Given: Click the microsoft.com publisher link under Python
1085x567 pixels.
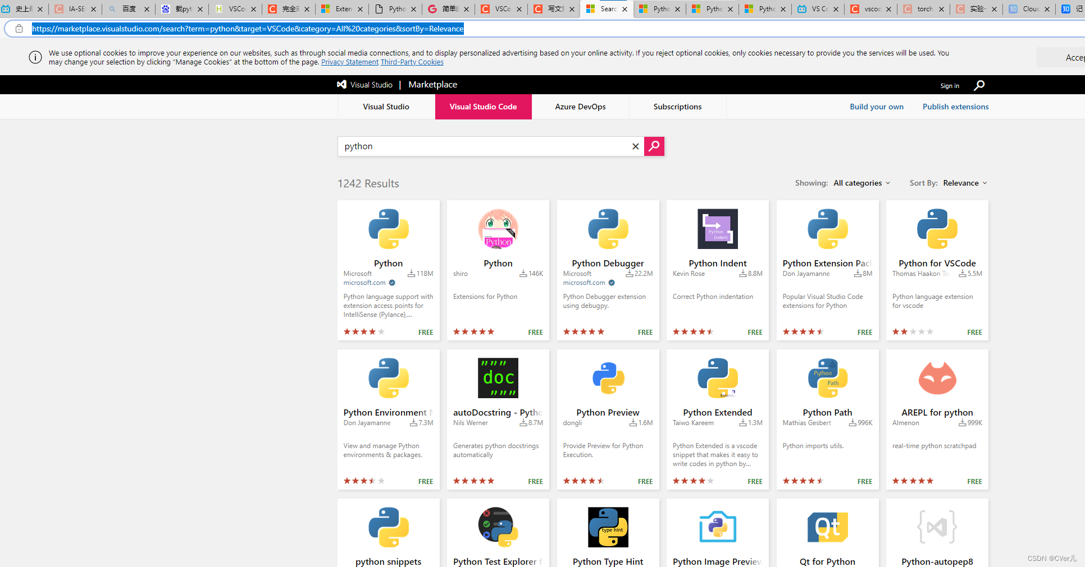Looking at the screenshot, I should pyautogui.click(x=364, y=283).
